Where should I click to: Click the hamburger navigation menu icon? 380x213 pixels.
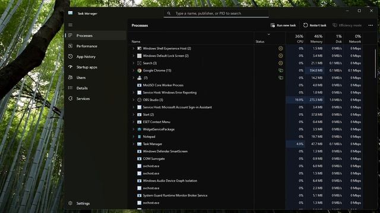pos(71,25)
